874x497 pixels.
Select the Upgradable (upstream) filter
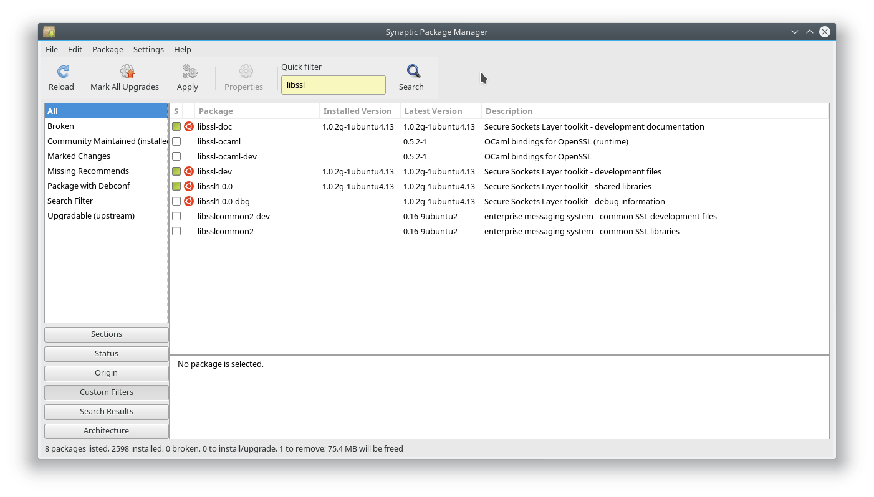coord(91,216)
